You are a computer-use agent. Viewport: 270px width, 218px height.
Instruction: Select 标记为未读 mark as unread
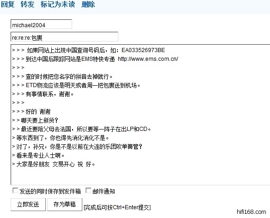pyautogui.click(x=58, y=4)
